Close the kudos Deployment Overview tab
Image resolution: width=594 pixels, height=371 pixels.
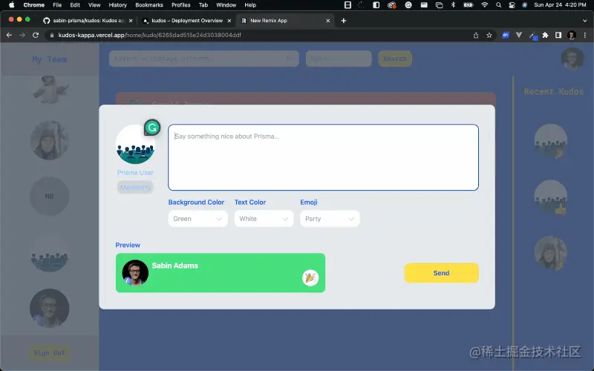pyautogui.click(x=229, y=21)
